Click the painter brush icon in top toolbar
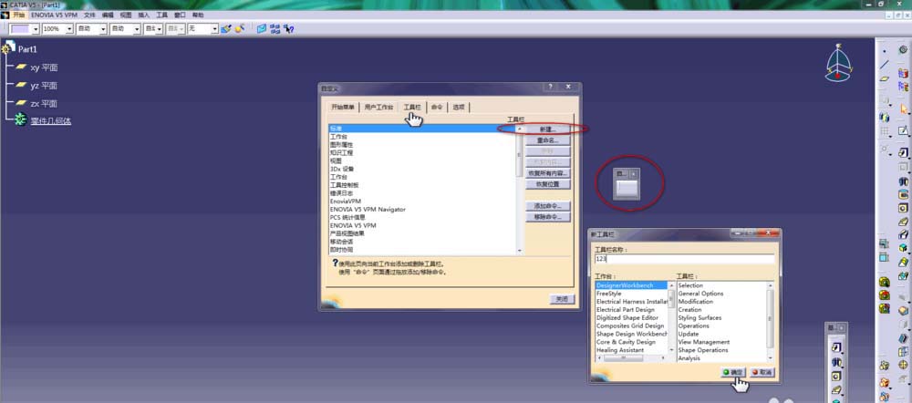This screenshot has width=912, height=403. (225, 28)
